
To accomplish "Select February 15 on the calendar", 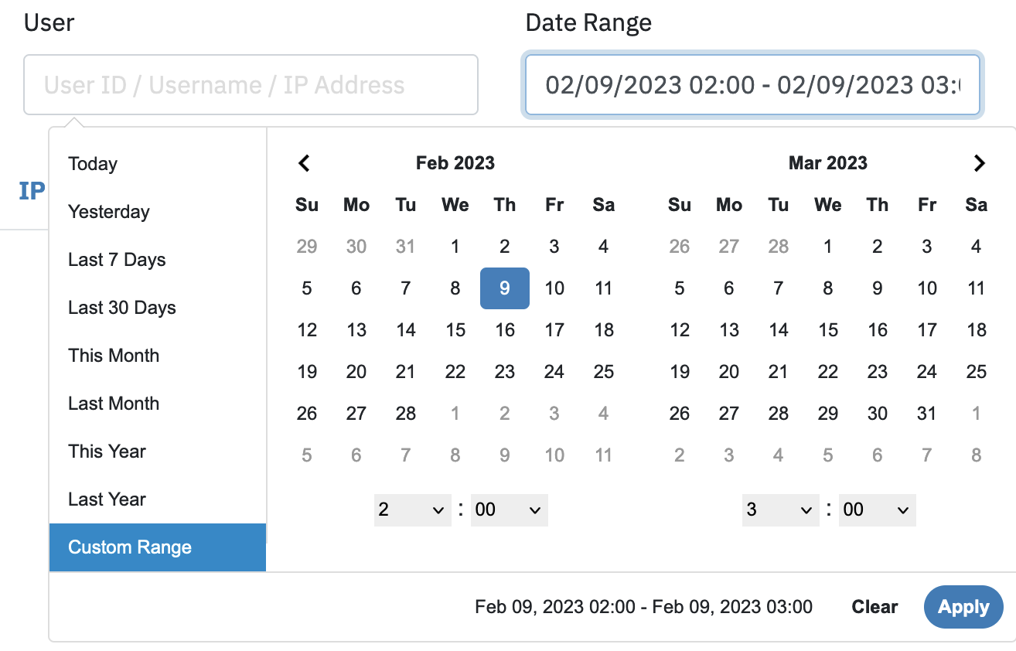I will [x=455, y=329].
